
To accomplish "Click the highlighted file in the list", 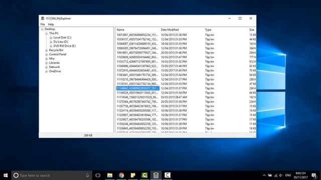I will 138,88.
